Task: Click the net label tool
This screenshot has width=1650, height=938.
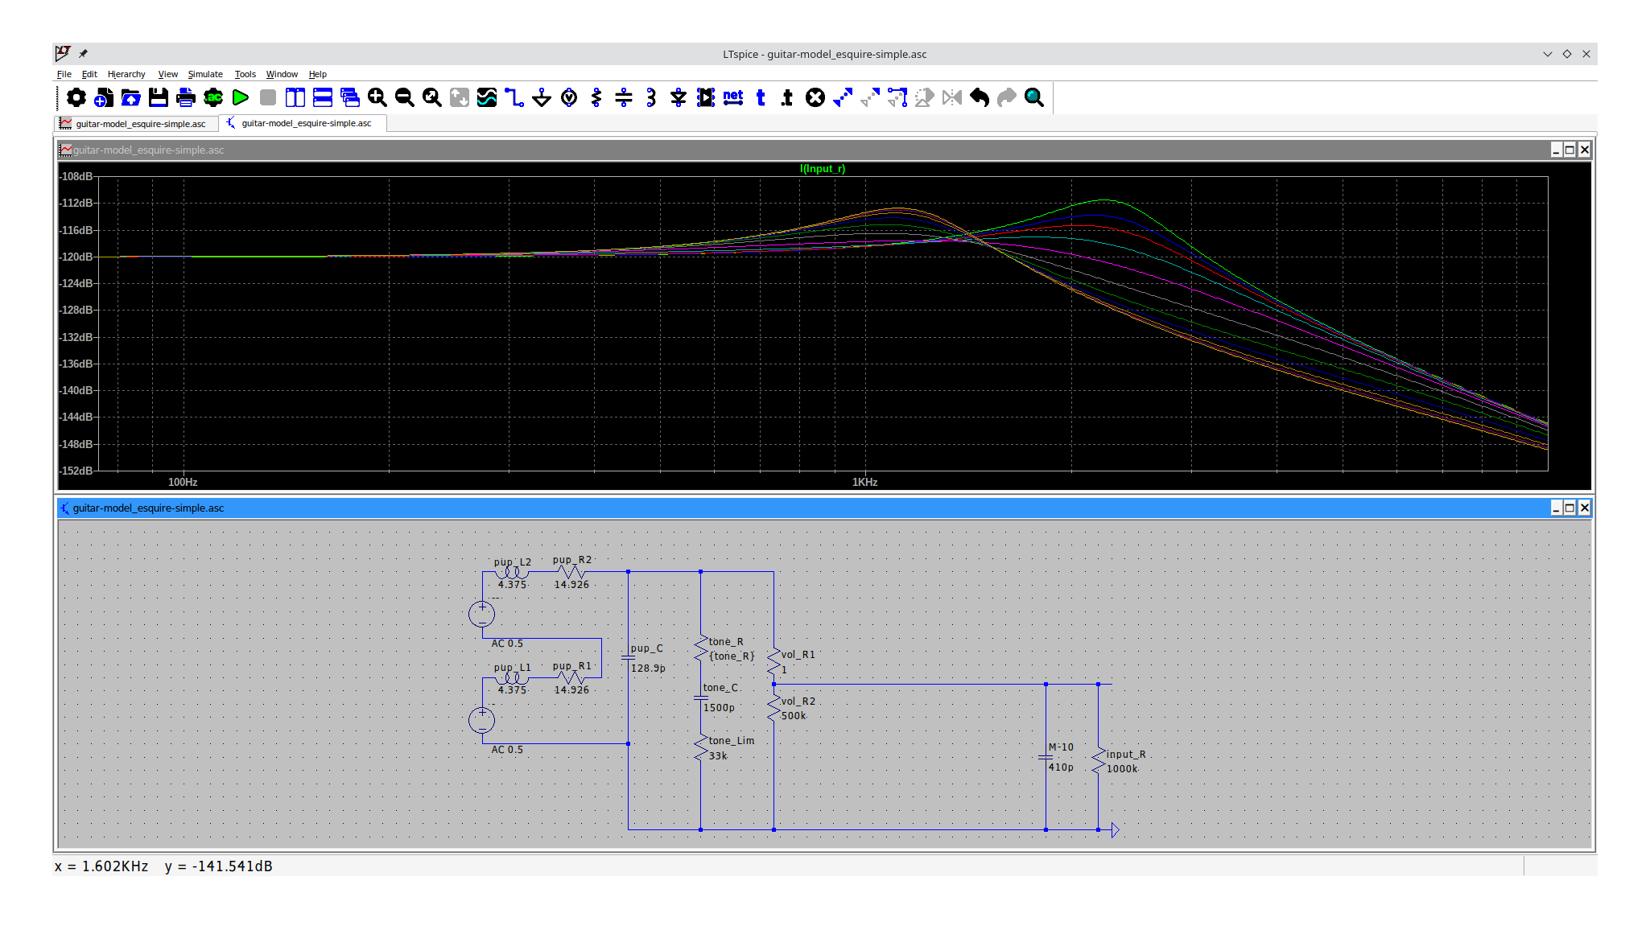Action: 733,97
